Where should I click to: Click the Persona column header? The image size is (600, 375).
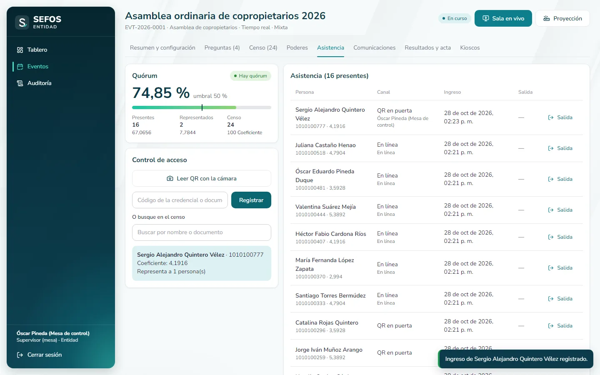pyautogui.click(x=305, y=92)
